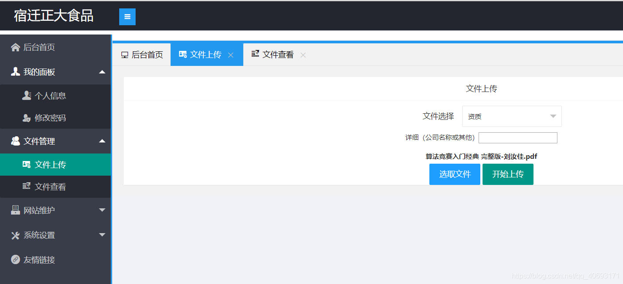The width and height of the screenshot is (623, 284).
Task: Click the icon in the 文件上传 tab
Action: [183, 54]
